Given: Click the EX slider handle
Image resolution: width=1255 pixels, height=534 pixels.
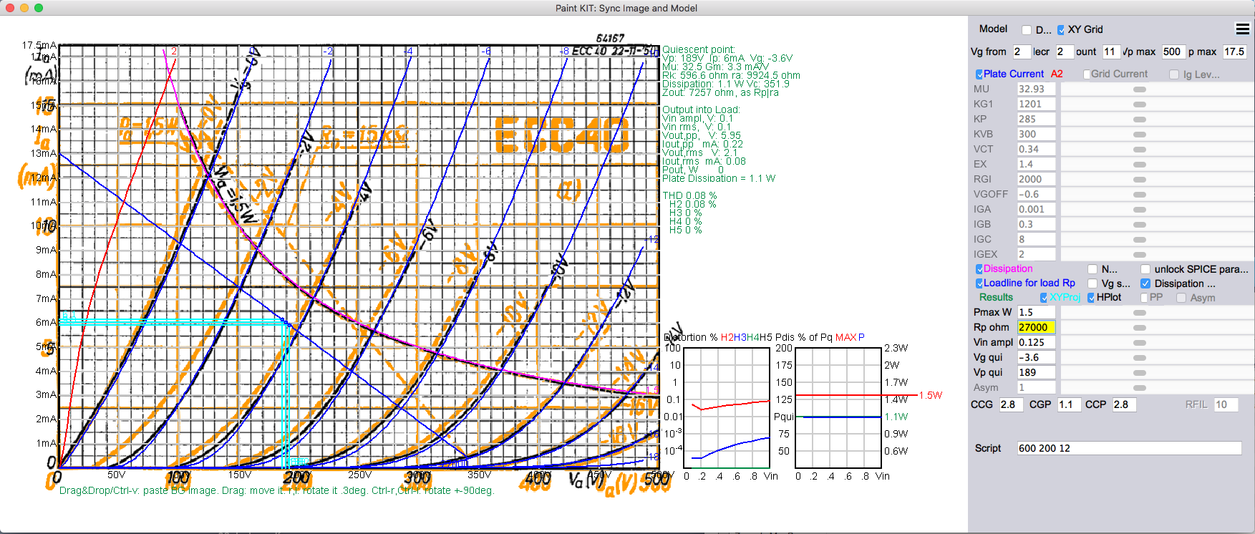Looking at the screenshot, I should 1140,165.
